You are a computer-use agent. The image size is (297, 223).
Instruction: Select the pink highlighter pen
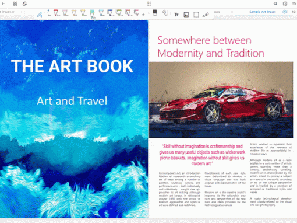coord(65,13)
